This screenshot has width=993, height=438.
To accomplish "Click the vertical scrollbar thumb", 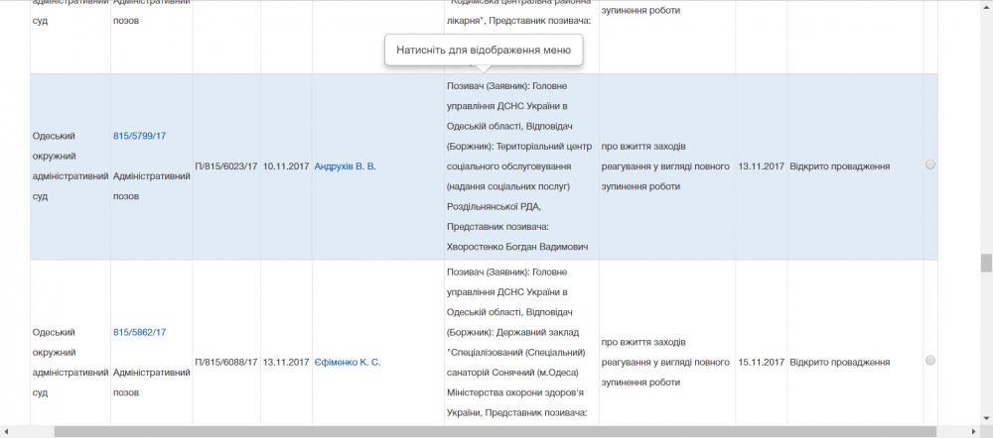I will pyautogui.click(x=986, y=263).
